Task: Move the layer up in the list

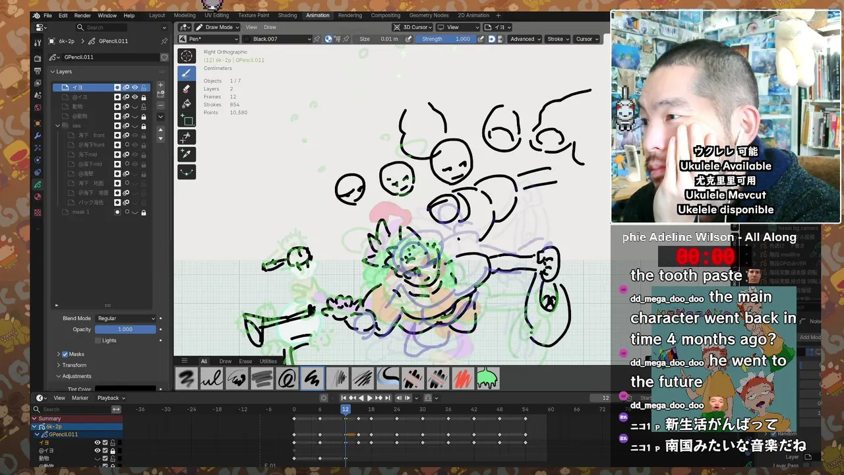Action: point(160,129)
